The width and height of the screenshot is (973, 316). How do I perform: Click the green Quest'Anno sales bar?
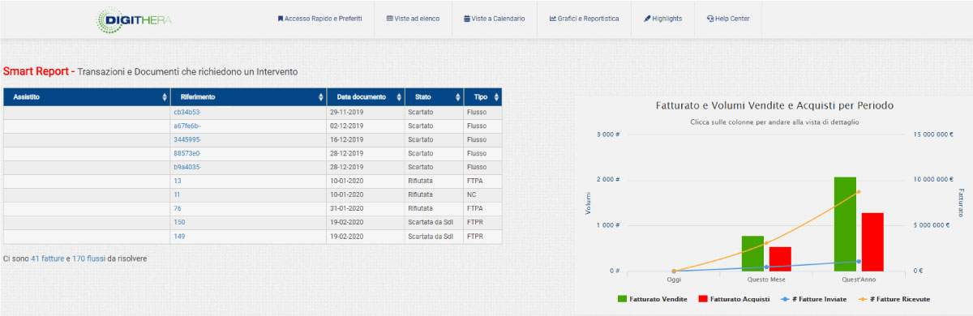pyautogui.click(x=845, y=224)
